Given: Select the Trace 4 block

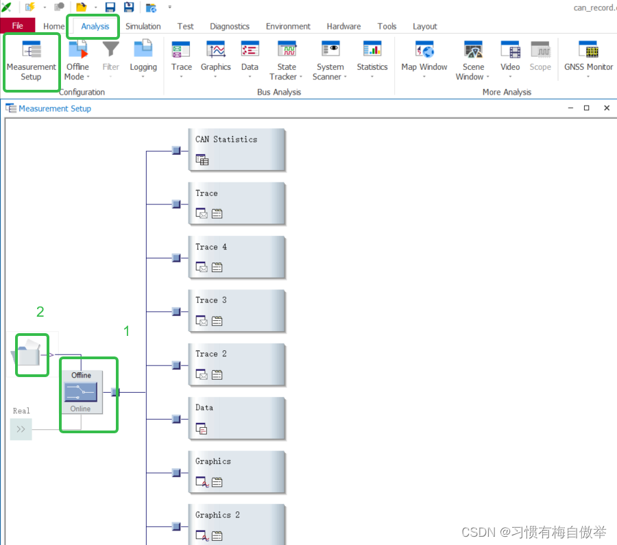Looking at the screenshot, I should coord(237,257).
